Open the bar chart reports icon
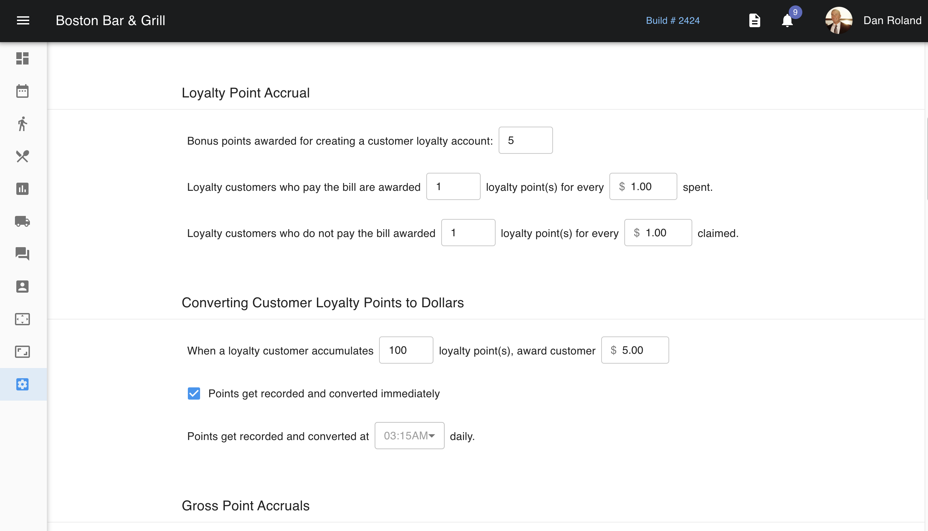The height and width of the screenshot is (531, 928). (x=22, y=189)
